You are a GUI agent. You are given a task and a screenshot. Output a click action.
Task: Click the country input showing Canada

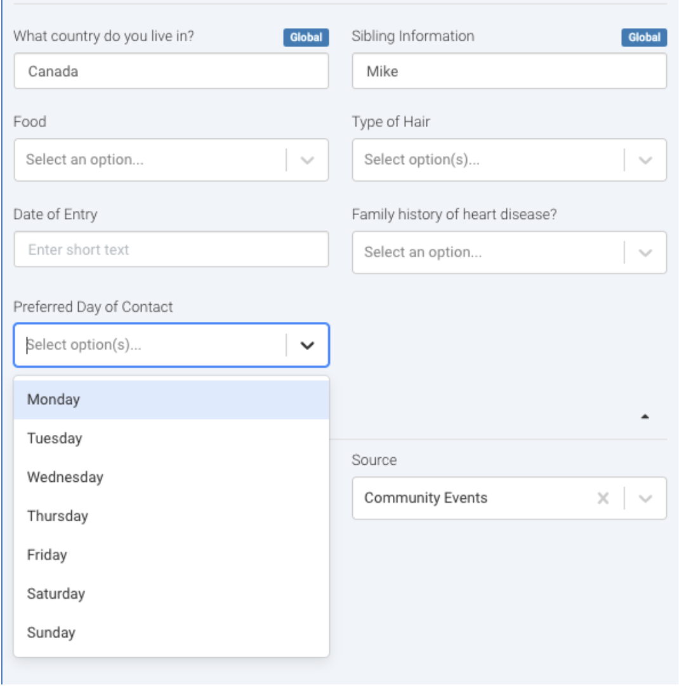pos(171,71)
